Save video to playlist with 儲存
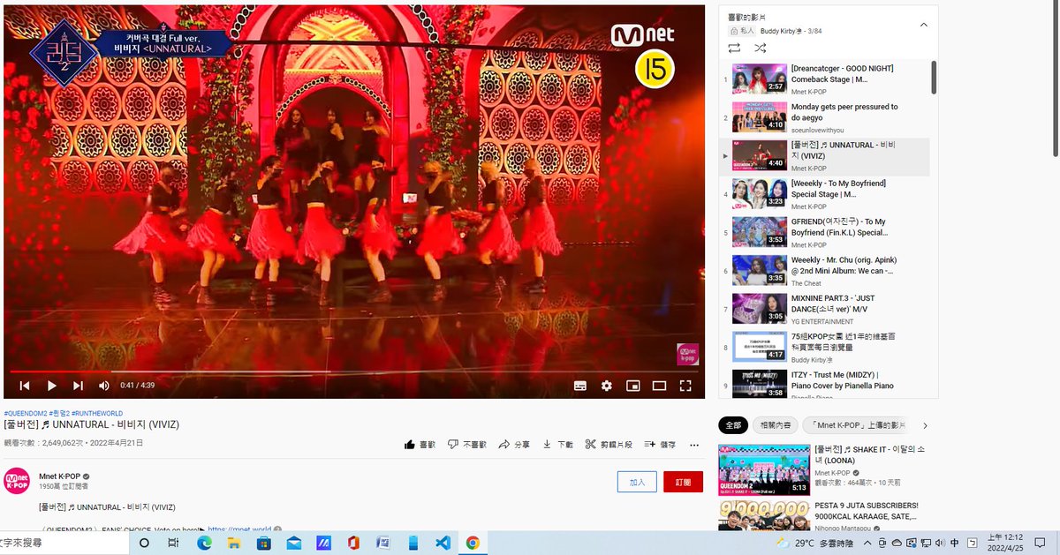 [x=660, y=445]
